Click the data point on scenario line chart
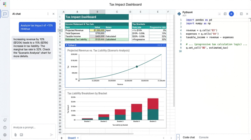251x140 pixels. (137, 67)
